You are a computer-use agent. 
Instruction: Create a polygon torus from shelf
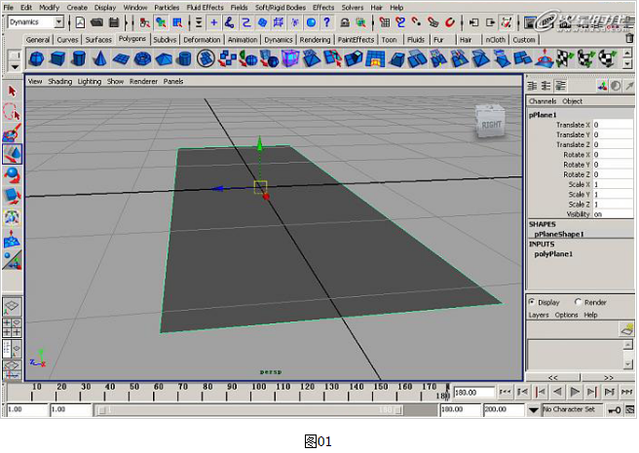tap(142, 58)
